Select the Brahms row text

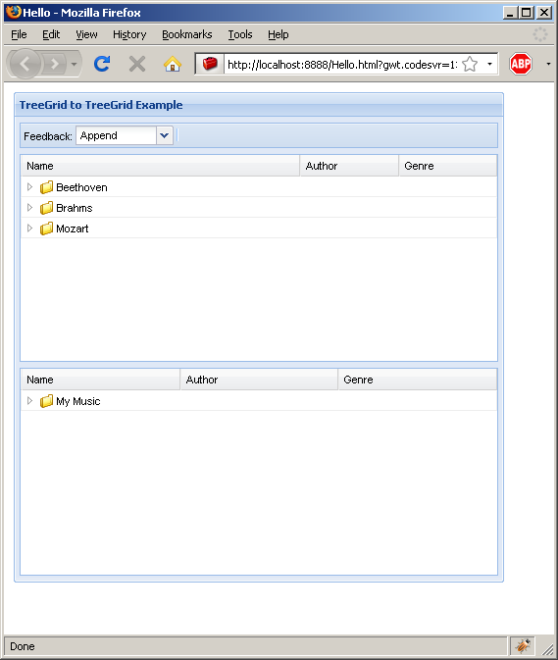[x=75, y=208]
